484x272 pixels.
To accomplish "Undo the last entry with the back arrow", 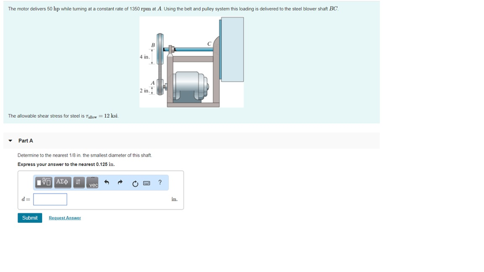I will click(107, 182).
